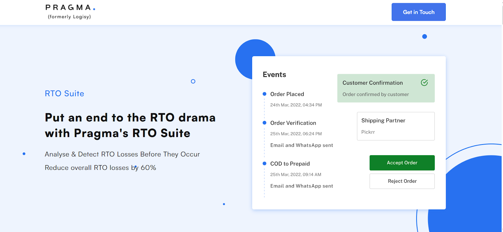Image resolution: width=503 pixels, height=232 pixels.
Task: Click the 'Events' heading
Action: coord(274,75)
